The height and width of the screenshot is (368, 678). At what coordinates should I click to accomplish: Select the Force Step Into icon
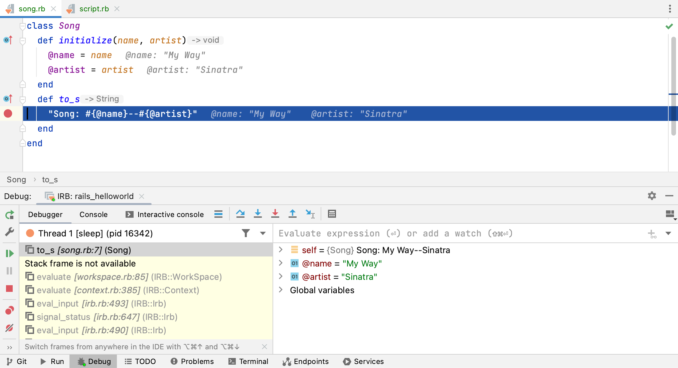point(275,214)
